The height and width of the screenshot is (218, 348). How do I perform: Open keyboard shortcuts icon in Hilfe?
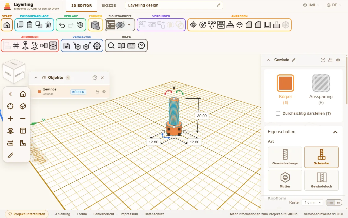[x=131, y=46]
